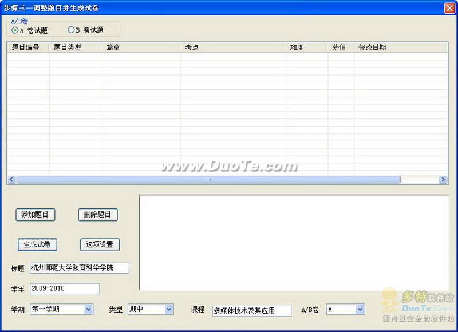This screenshot has width=458, height=332.
Task: Click the 课程 field with 多媒体技术及其应用
Action: click(x=252, y=311)
